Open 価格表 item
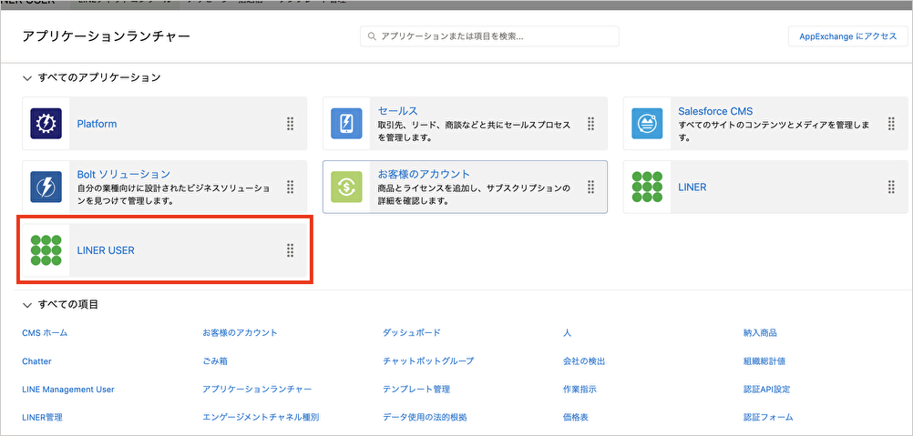This screenshot has height=436, width=913. pos(576,417)
